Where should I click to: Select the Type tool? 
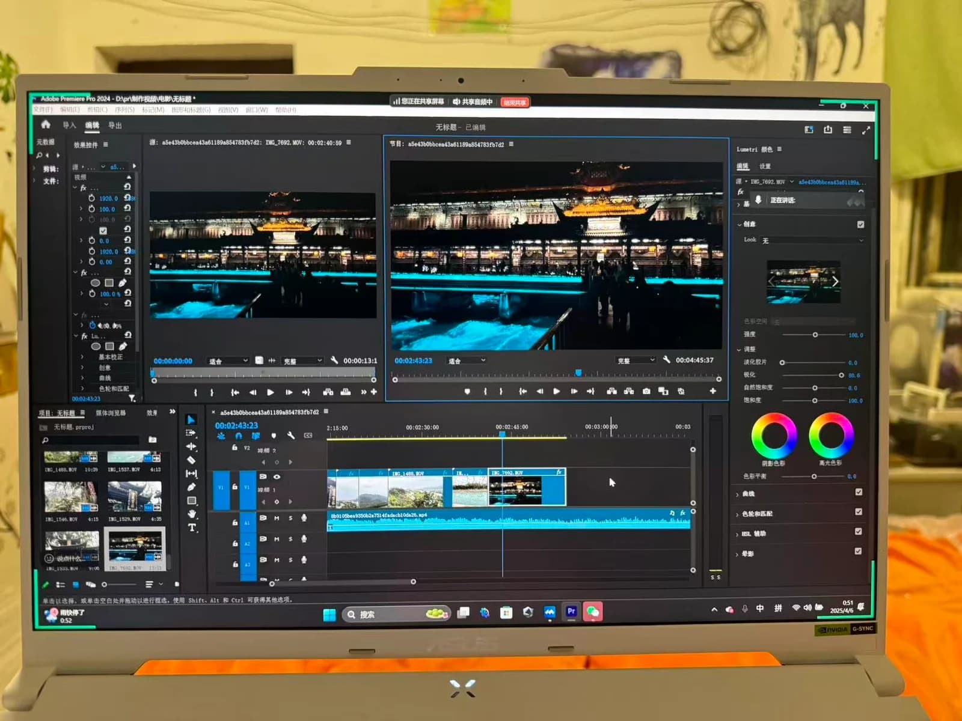(x=192, y=528)
